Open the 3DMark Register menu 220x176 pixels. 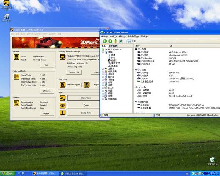pos(52,34)
